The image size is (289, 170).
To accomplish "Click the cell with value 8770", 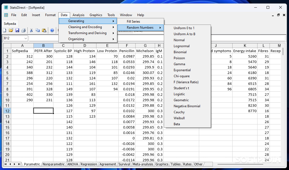I will 245,111.
